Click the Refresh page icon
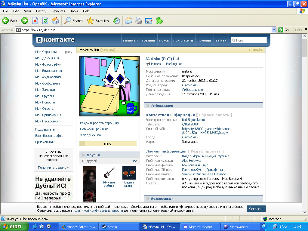The image size is (308, 231). [x=45, y=21]
